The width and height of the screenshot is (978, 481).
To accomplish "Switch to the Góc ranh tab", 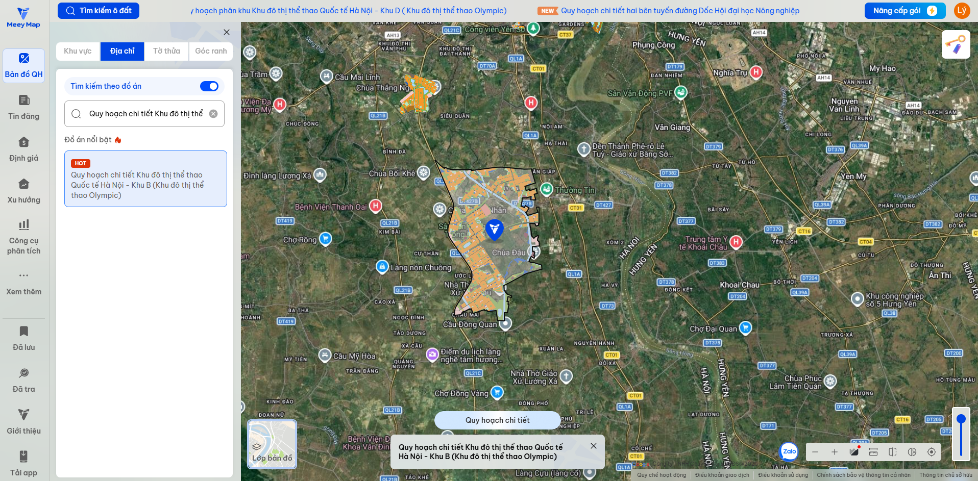I will point(211,51).
